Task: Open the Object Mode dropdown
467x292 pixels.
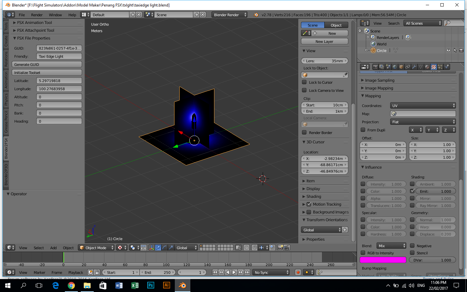Action: (x=97, y=248)
